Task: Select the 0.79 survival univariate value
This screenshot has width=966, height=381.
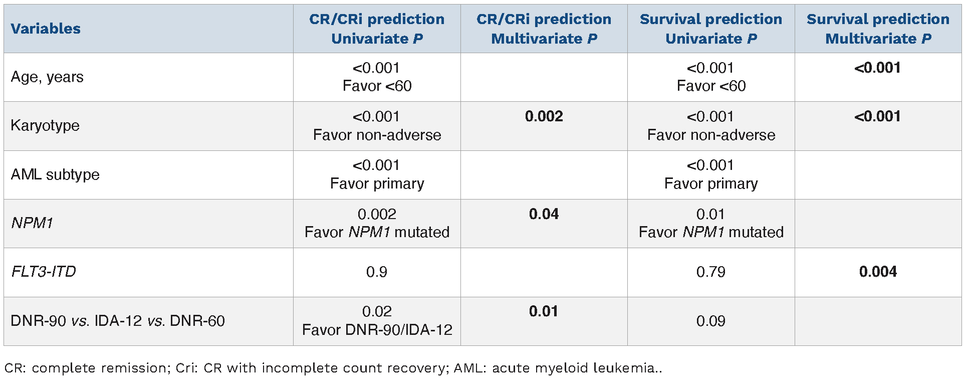Action: tap(710, 272)
